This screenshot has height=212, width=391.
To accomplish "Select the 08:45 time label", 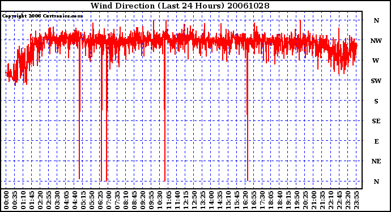I will coord(134,200).
